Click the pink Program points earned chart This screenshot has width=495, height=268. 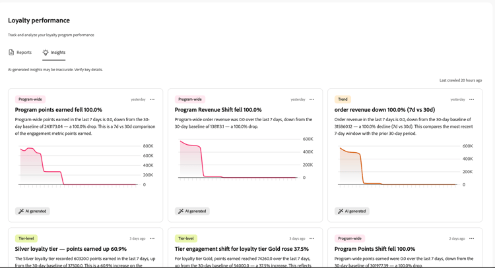tap(85, 166)
